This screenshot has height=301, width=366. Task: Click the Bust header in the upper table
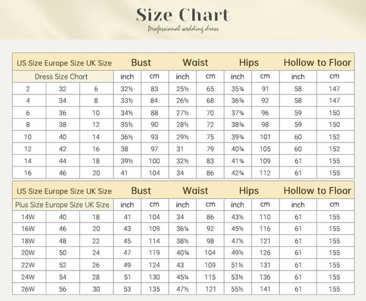pyautogui.click(x=141, y=63)
